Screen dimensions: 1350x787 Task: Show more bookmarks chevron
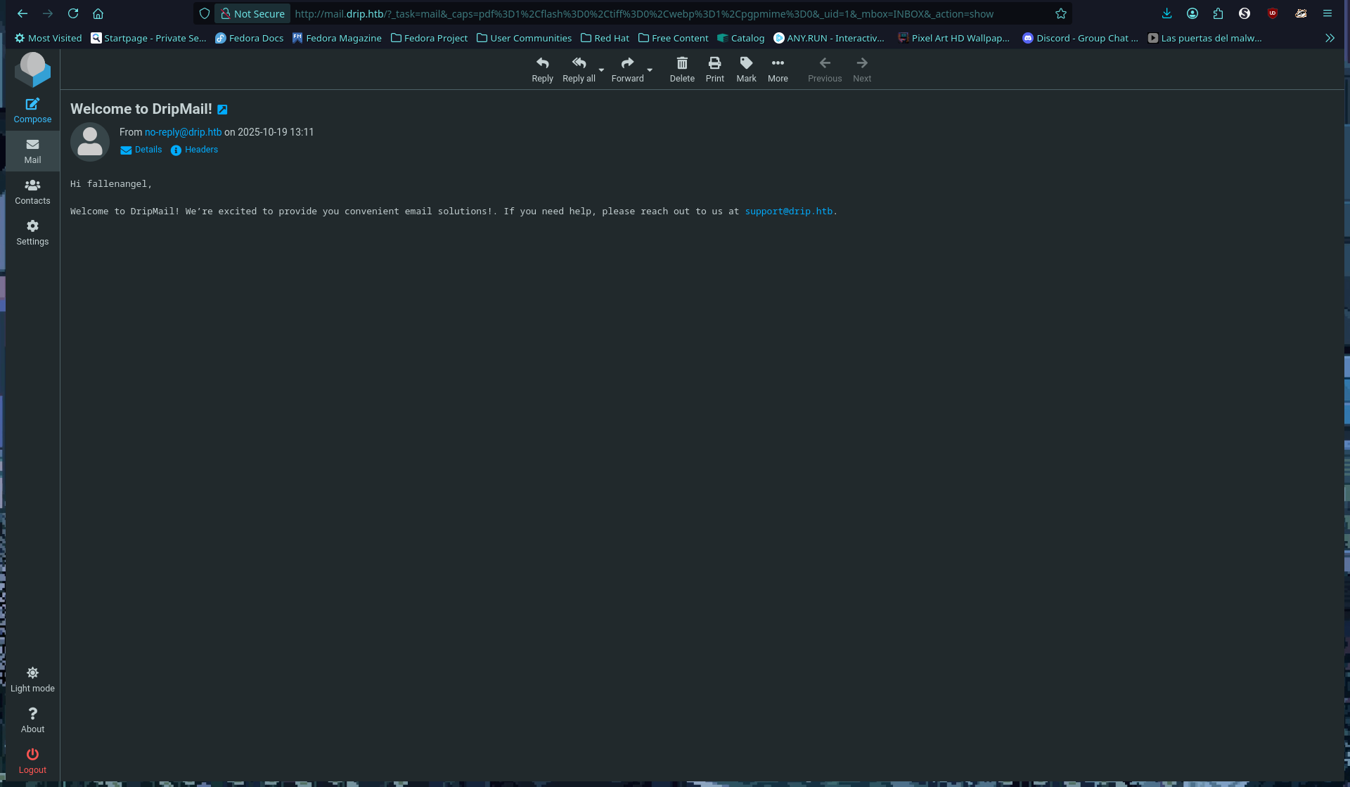(x=1330, y=38)
